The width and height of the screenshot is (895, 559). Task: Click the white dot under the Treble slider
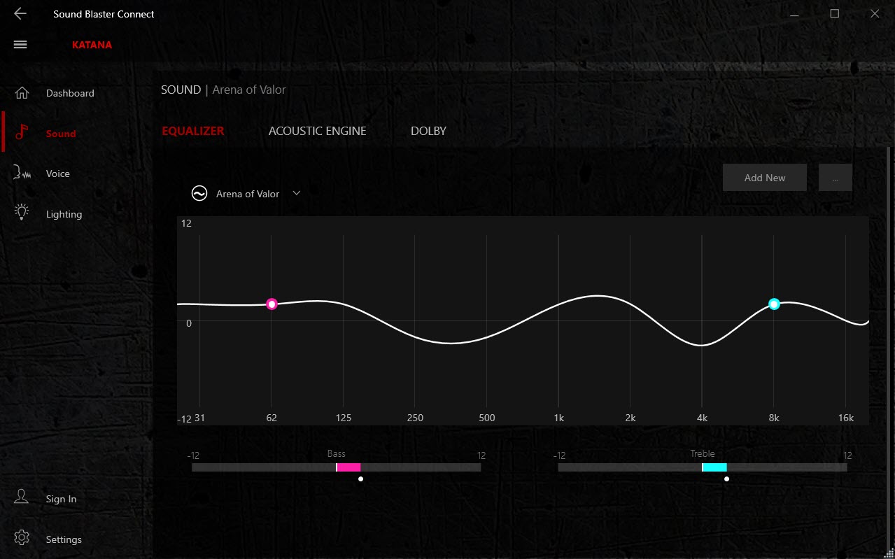point(726,479)
